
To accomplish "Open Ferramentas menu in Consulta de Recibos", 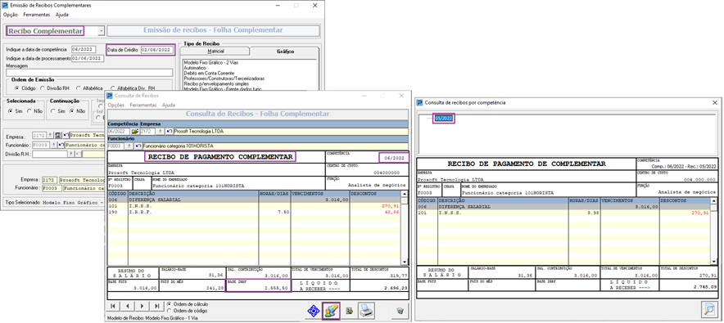I will [x=143, y=105].
